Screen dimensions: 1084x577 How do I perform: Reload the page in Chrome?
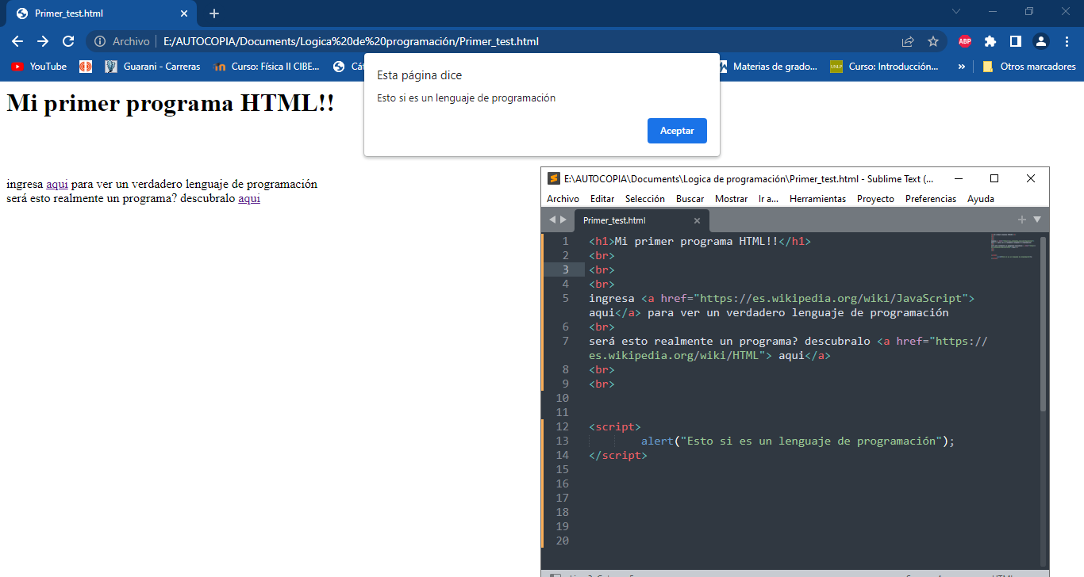pyautogui.click(x=68, y=41)
